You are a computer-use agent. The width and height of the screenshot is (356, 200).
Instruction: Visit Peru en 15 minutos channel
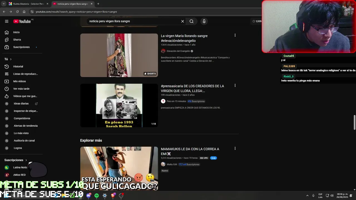tap(176, 101)
